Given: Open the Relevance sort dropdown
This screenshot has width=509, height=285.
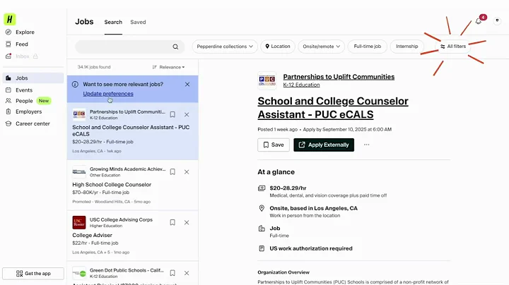Looking at the screenshot, I should click(168, 67).
